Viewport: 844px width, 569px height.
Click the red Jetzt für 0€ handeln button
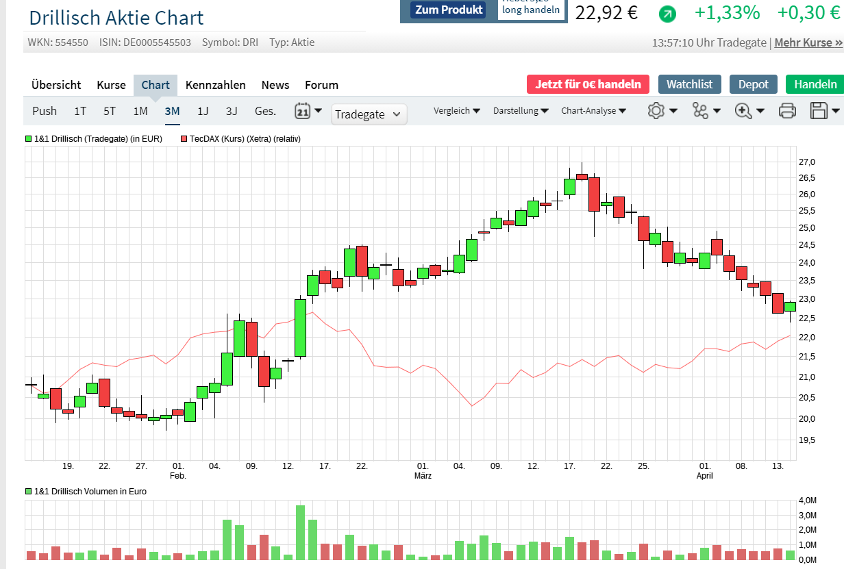coord(588,84)
